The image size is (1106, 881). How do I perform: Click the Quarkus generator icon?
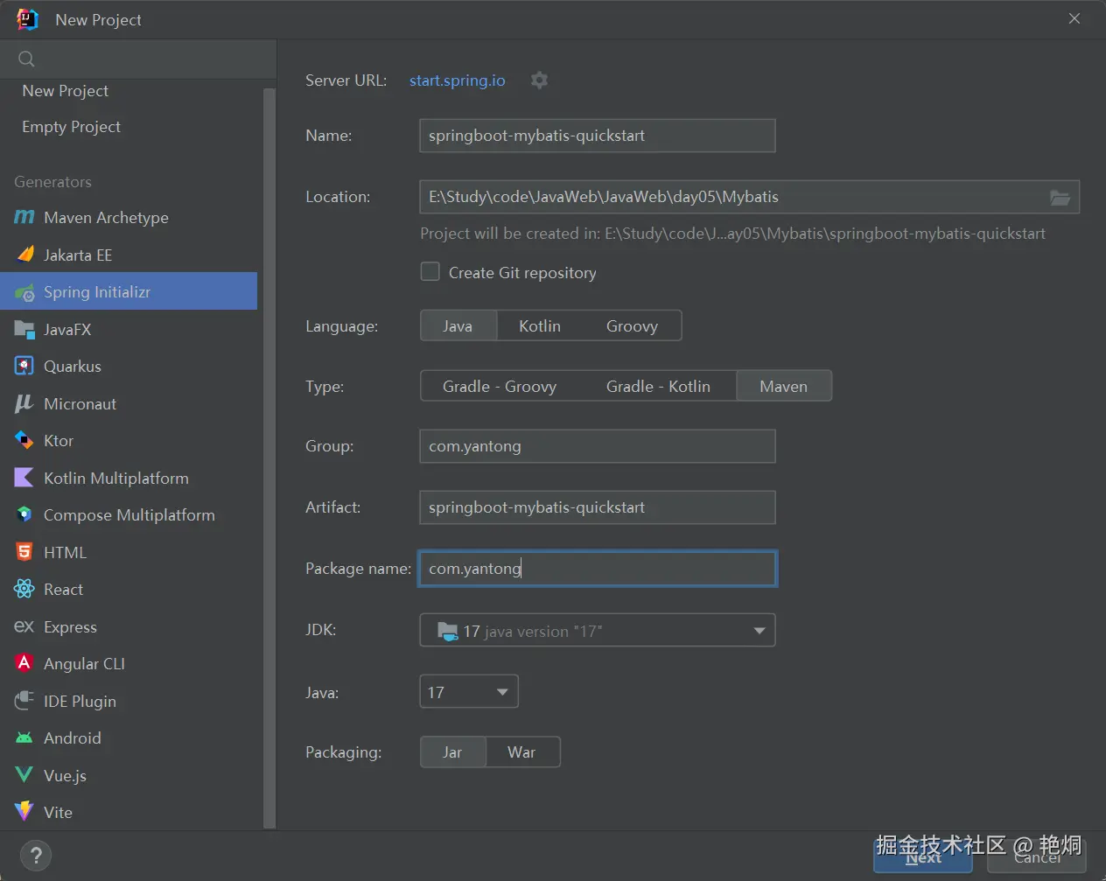coord(24,367)
